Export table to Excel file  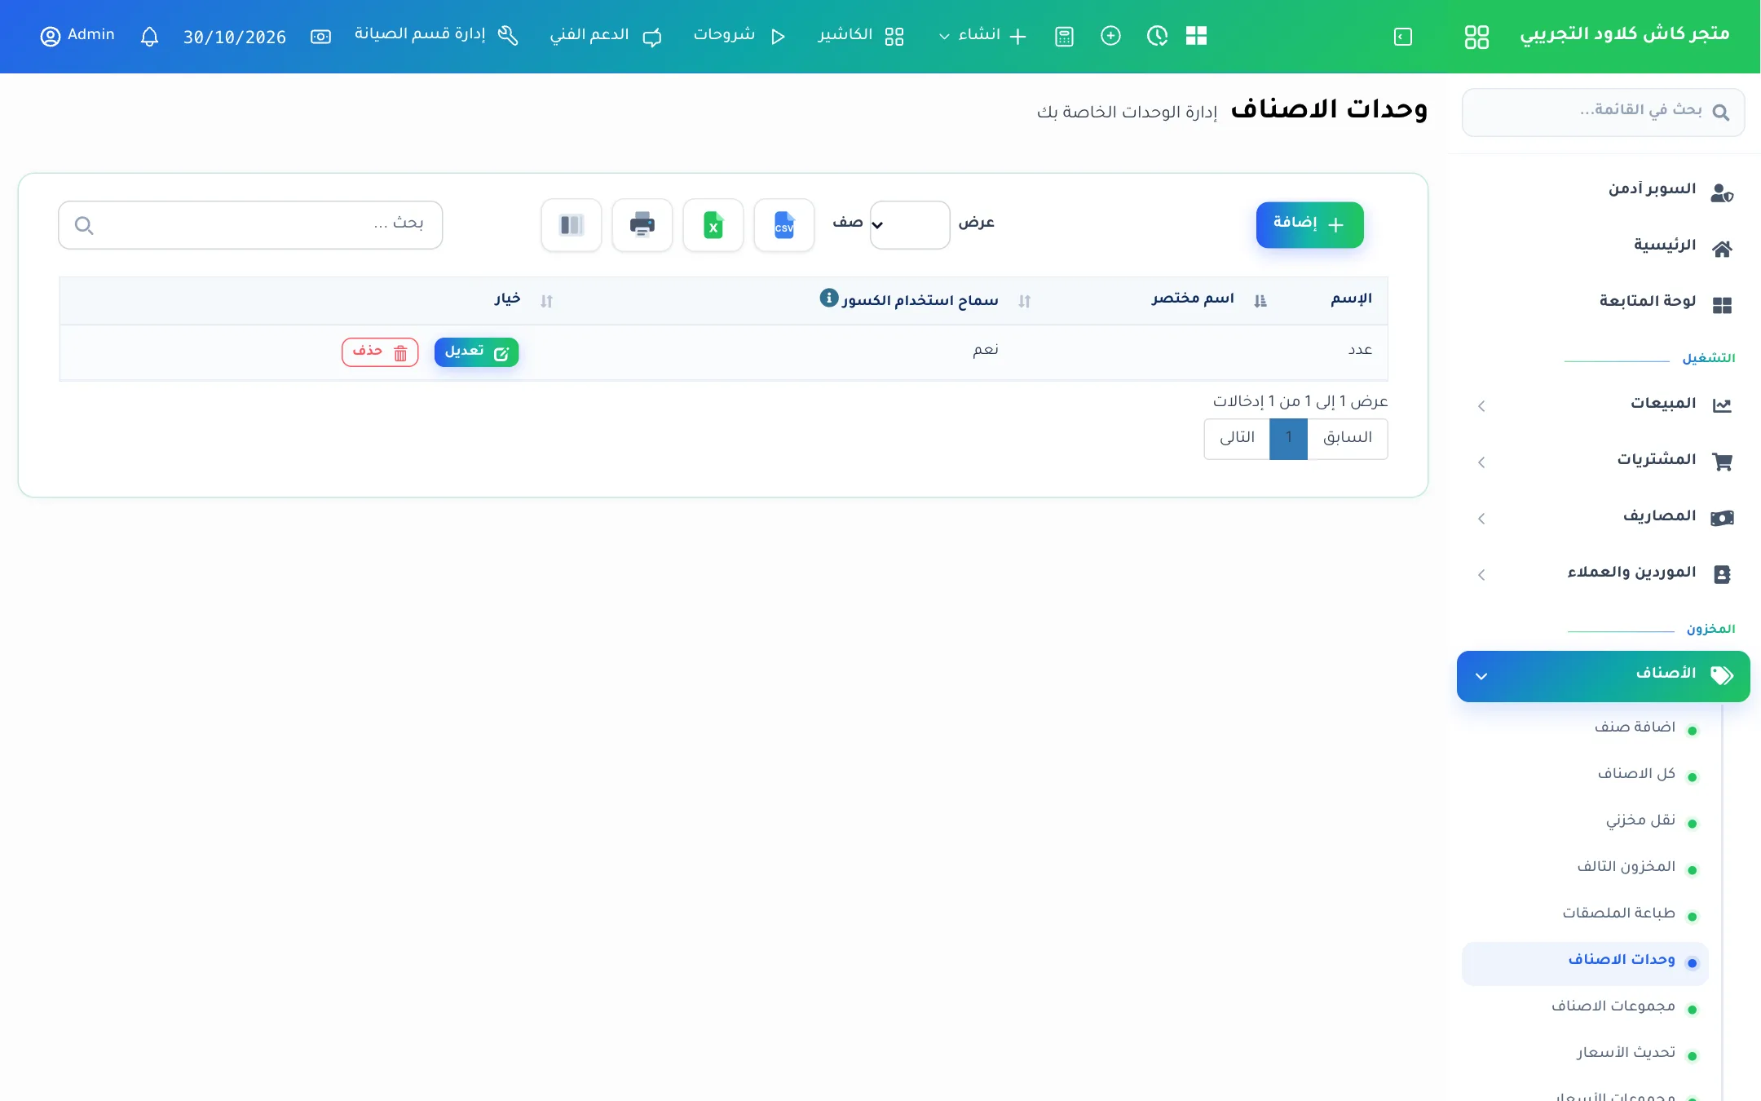pos(713,225)
